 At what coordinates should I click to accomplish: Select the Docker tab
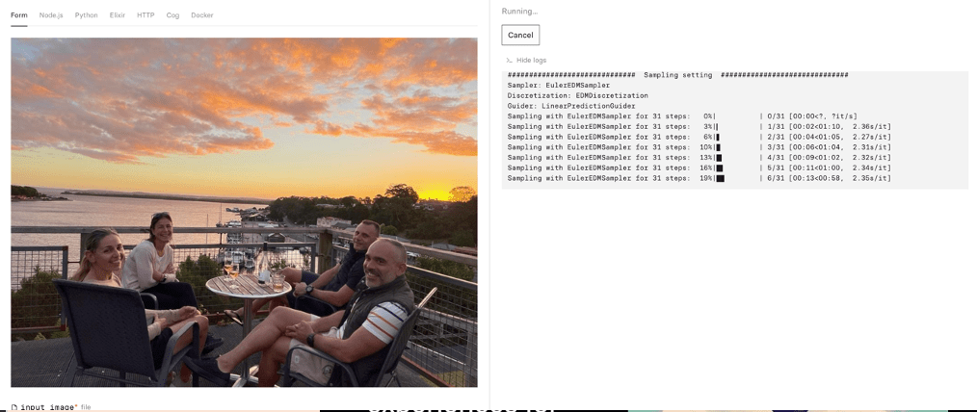pos(202,15)
